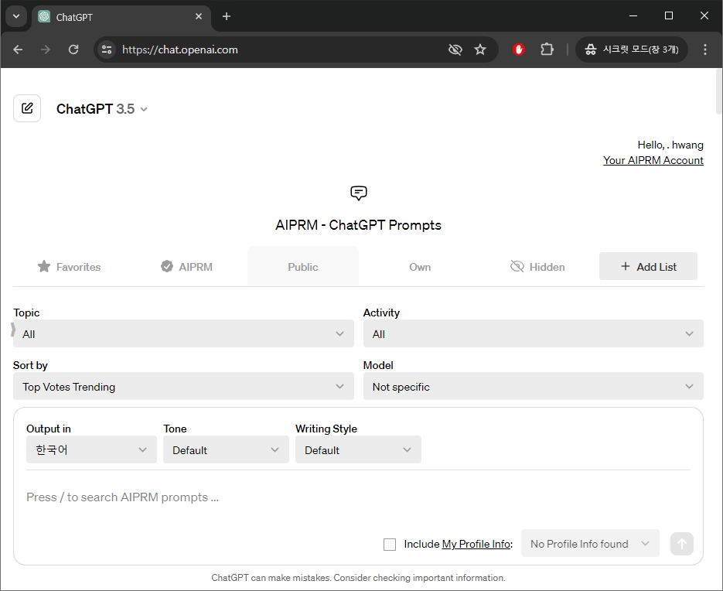Image resolution: width=723 pixels, height=591 pixels.
Task: Open the Incognito mode indicator
Action: [631, 50]
